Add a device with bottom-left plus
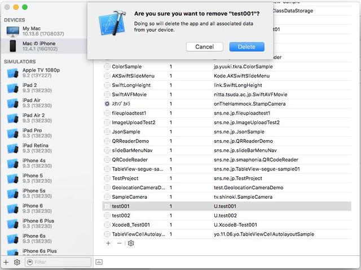The width and height of the screenshot is (361, 270). (x=6, y=262)
